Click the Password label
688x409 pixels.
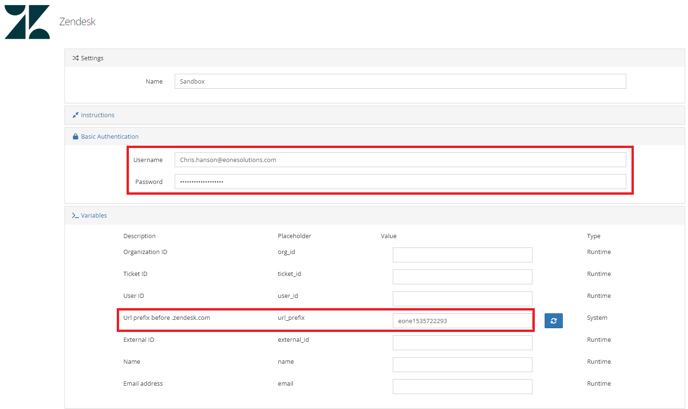tap(149, 182)
